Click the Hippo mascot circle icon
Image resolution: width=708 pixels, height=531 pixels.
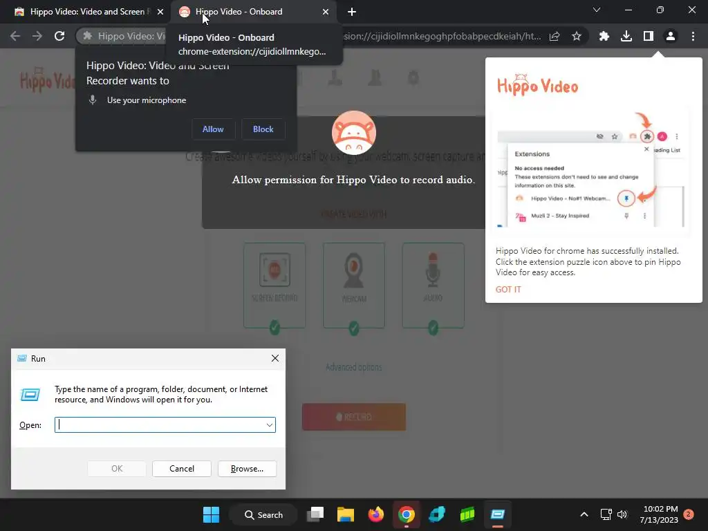click(x=354, y=133)
